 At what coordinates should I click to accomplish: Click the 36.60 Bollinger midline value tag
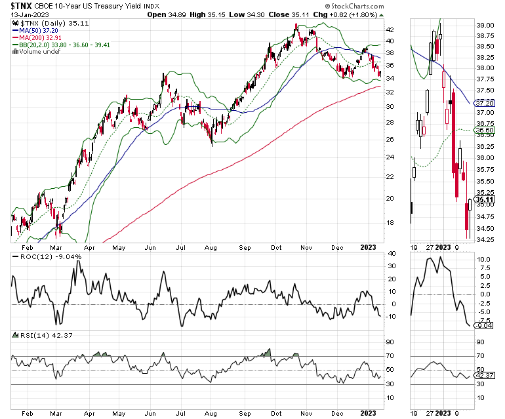(485, 130)
